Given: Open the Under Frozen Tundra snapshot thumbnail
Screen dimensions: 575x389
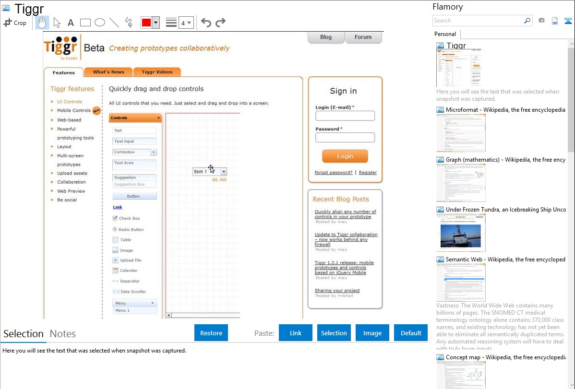Looking at the screenshot, I should coord(461,233).
